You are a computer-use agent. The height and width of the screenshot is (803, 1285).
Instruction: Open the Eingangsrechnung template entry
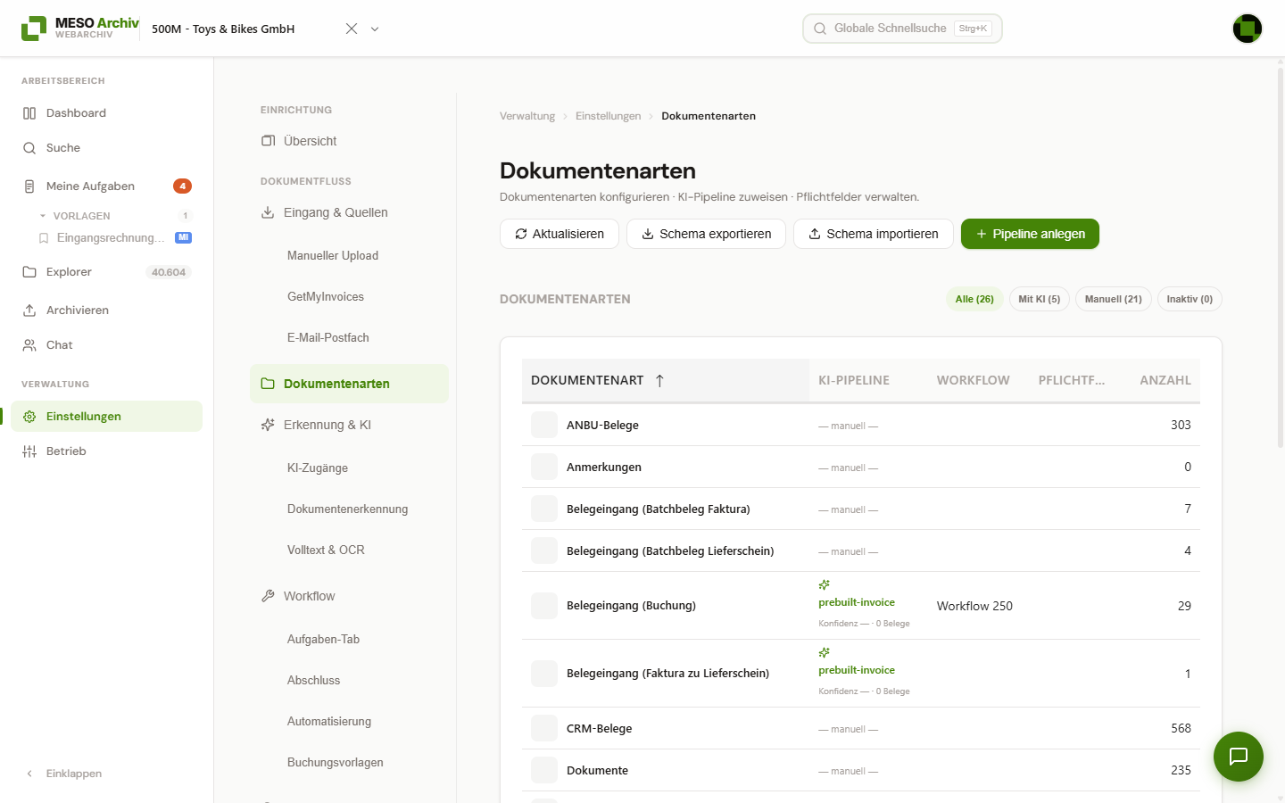114,238
